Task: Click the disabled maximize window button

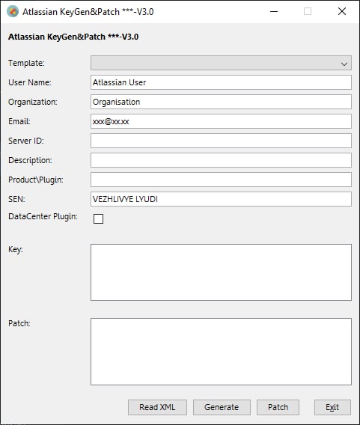Action: pos(308,12)
